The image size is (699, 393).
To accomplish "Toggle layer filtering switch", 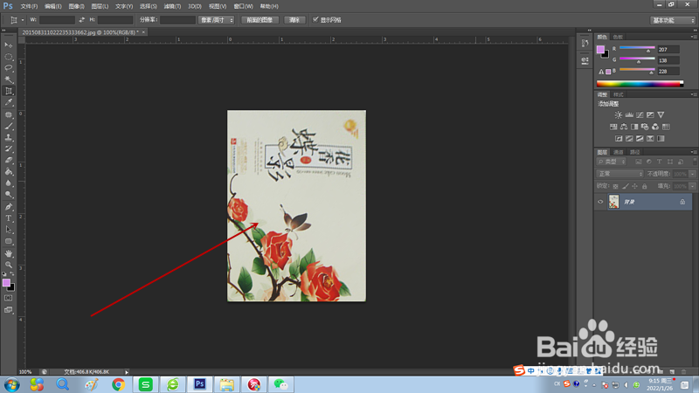I will click(695, 162).
